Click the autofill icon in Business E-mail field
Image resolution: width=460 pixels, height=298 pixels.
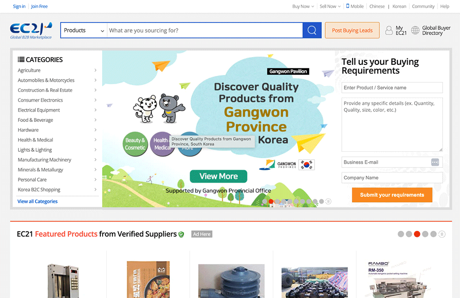[435, 162]
